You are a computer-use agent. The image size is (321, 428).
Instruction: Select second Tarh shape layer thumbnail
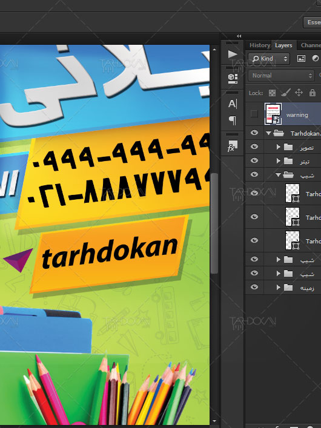[293, 217]
